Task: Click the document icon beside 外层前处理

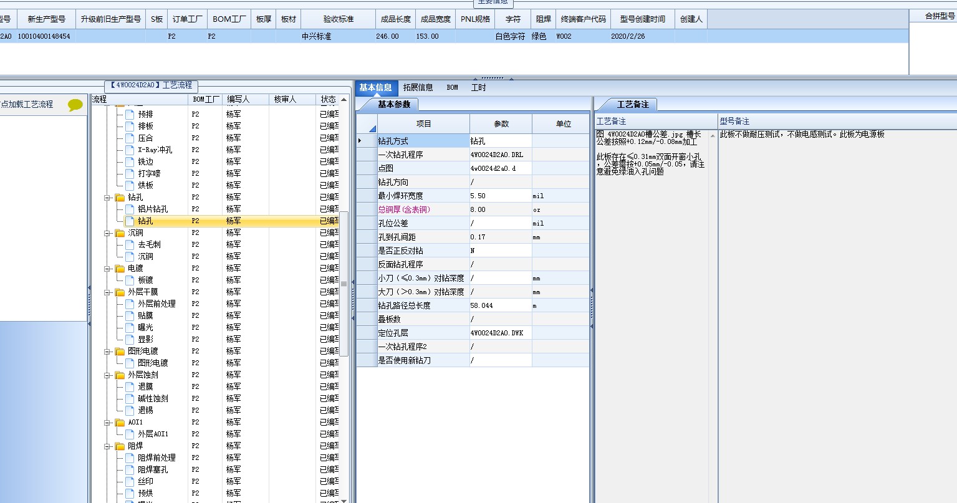Action: 130,304
